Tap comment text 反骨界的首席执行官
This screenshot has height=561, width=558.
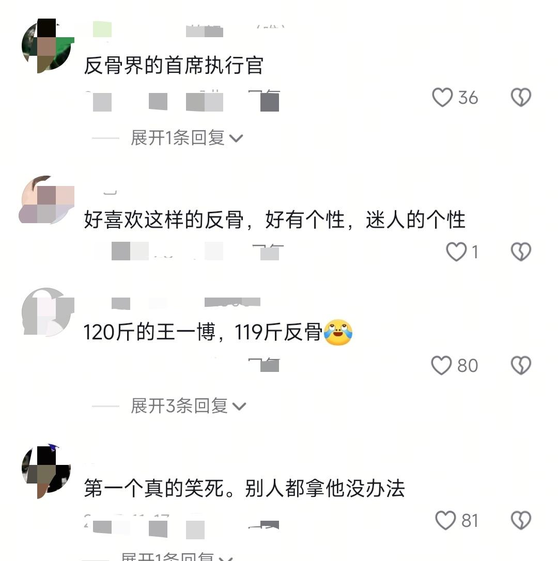(x=174, y=66)
